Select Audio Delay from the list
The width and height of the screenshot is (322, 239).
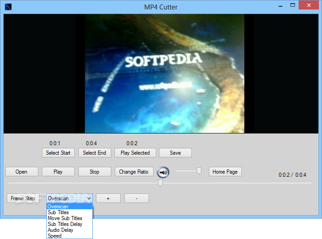[x=70, y=230]
